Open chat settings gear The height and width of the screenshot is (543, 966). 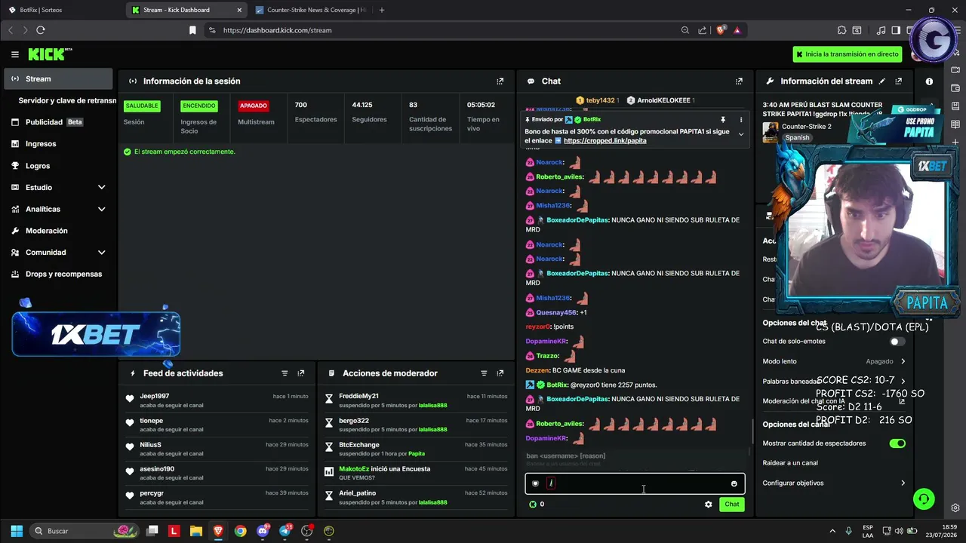pyautogui.click(x=708, y=505)
